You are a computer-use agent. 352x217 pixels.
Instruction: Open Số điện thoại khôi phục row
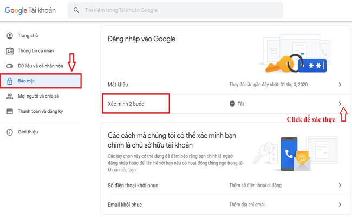pyautogui.click(x=225, y=186)
